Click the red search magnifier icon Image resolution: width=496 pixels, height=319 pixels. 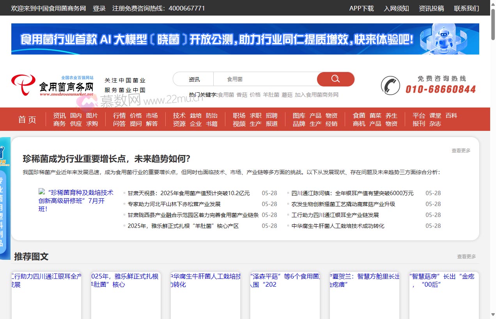coord(335,79)
